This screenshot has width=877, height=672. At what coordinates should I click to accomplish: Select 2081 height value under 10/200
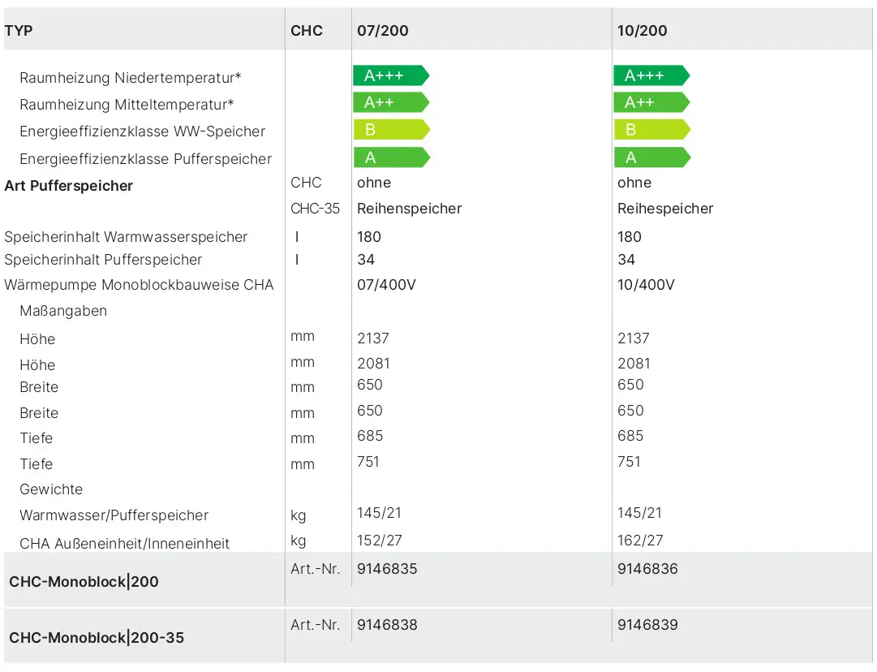634,363
